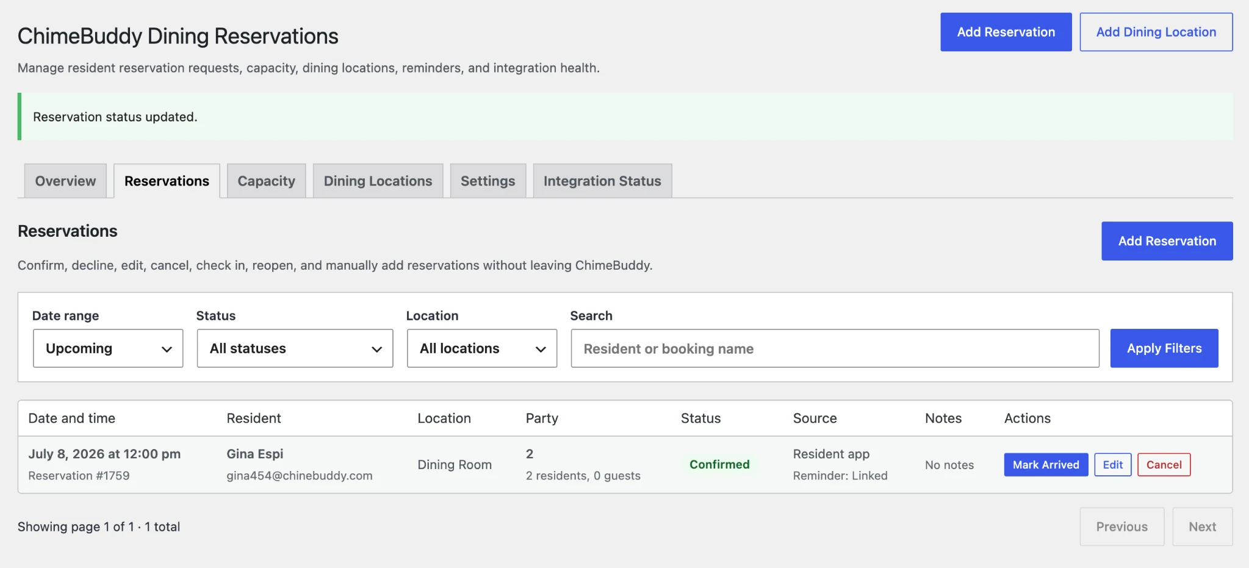Viewport: 1249px width, 568px height.
Task: Click the Add Dining Location button
Action: click(x=1156, y=32)
